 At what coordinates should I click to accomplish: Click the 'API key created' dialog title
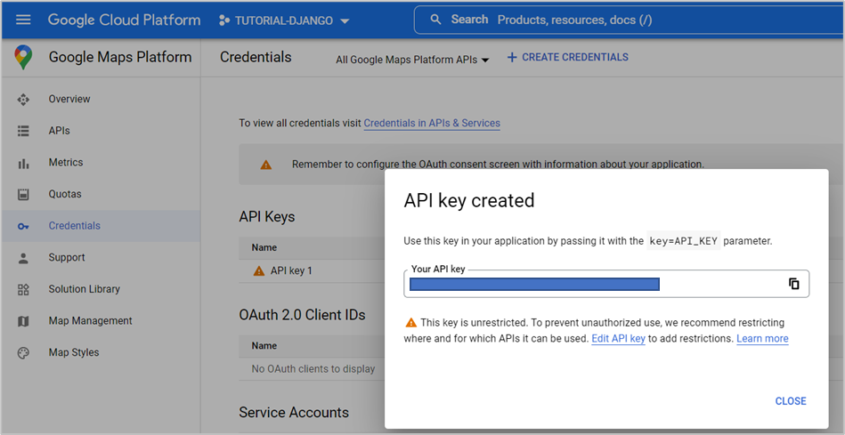(x=469, y=200)
